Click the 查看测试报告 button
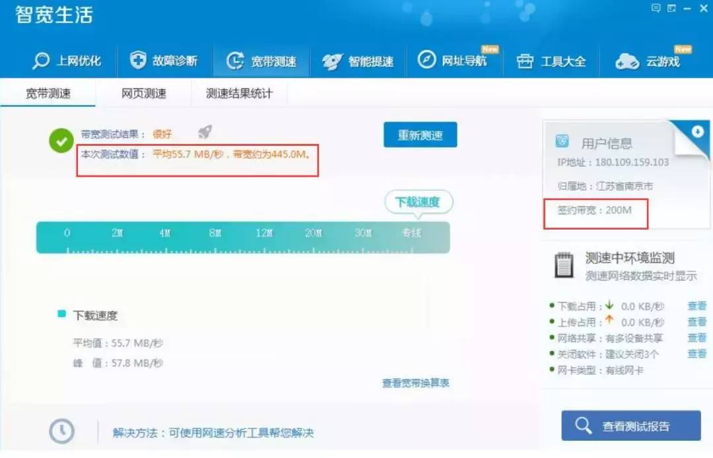 (631, 426)
